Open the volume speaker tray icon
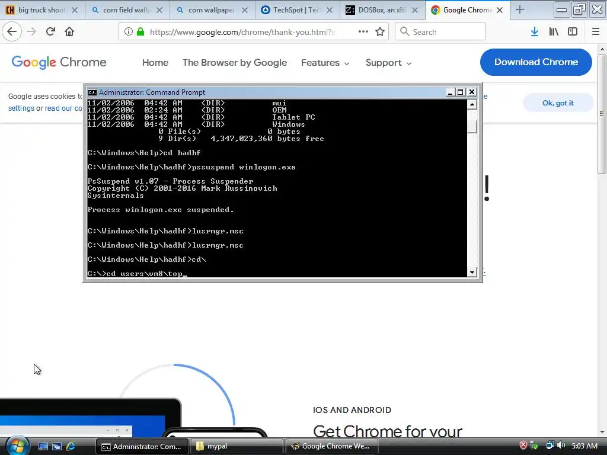The image size is (607, 455). 561,446
